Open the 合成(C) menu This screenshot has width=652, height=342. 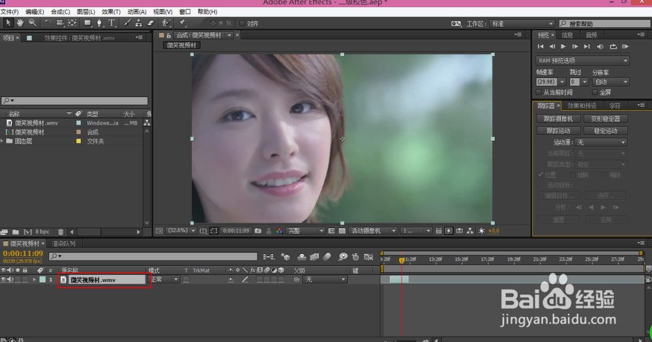tap(60, 12)
